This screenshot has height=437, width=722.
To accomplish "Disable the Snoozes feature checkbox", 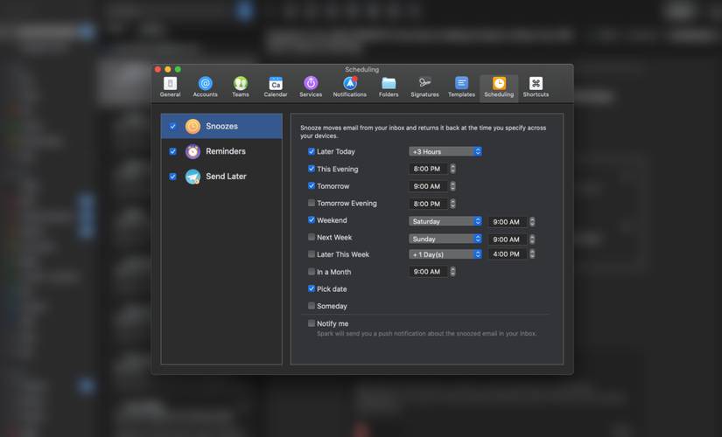I will 172,126.
